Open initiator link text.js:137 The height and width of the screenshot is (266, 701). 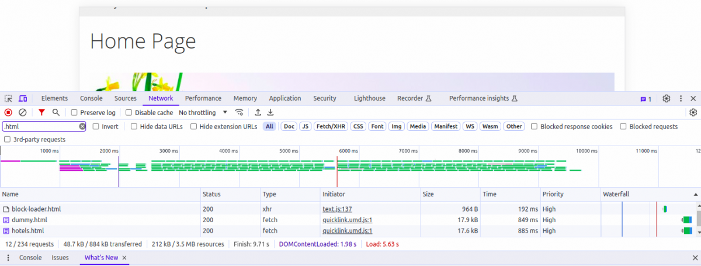[337, 209]
